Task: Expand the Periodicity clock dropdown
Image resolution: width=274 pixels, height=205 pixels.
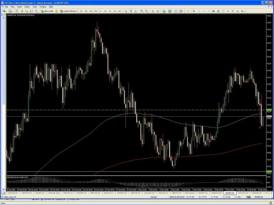Action: point(170,11)
